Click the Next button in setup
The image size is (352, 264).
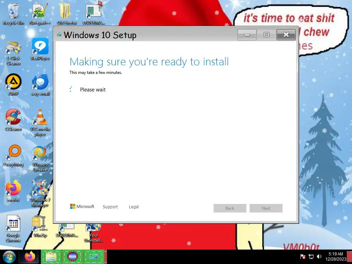pos(266,208)
